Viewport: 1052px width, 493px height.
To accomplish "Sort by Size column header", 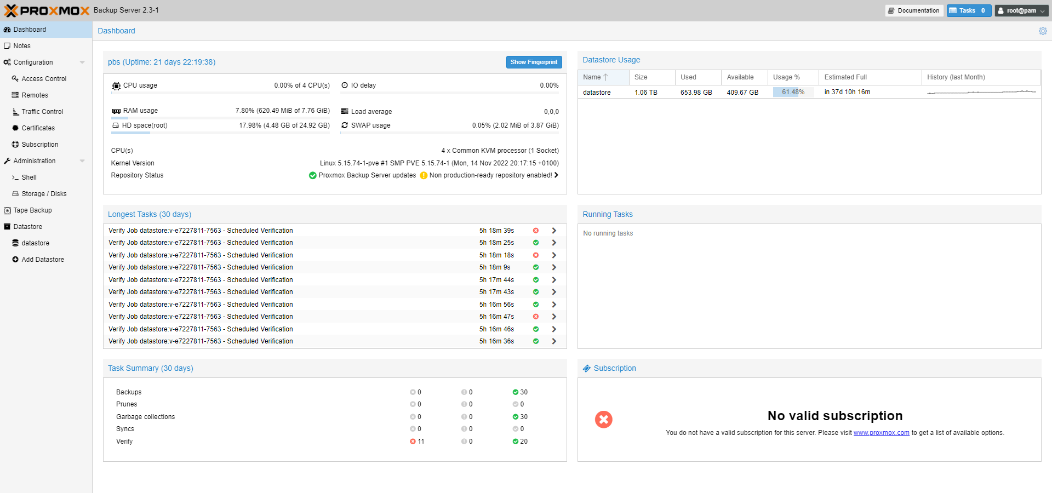I will click(x=652, y=77).
